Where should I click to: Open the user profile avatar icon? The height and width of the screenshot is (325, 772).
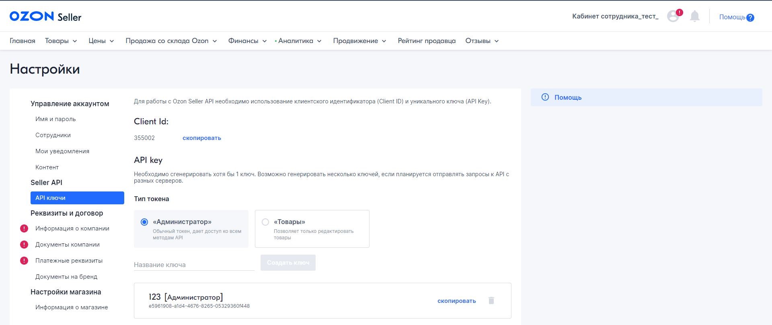point(673,16)
